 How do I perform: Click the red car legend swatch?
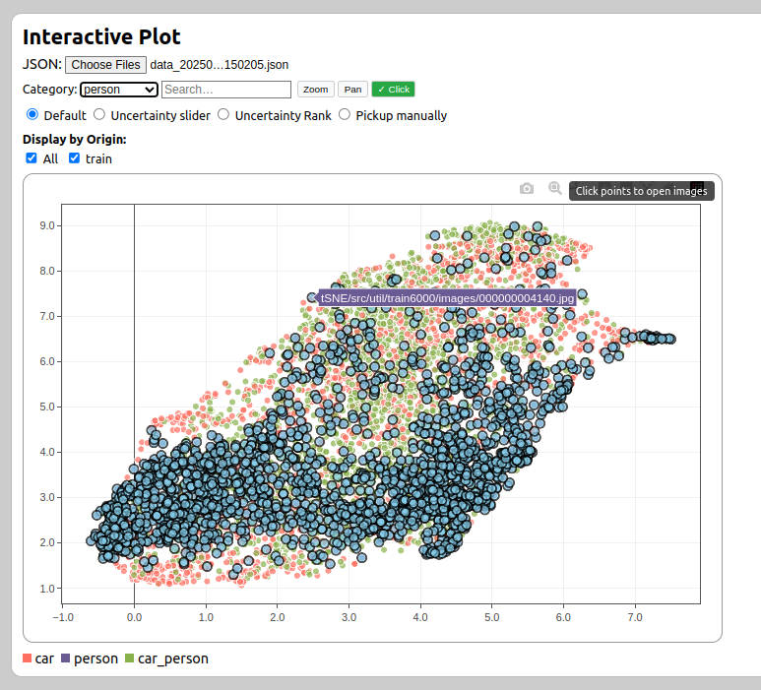click(x=28, y=659)
